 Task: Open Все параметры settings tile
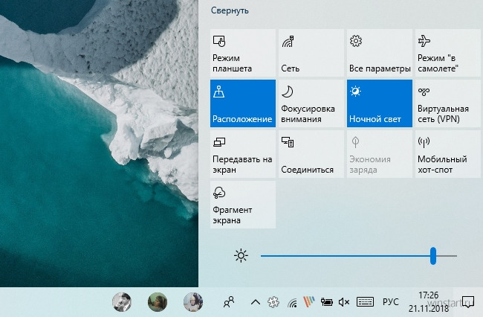click(x=380, y=53)
